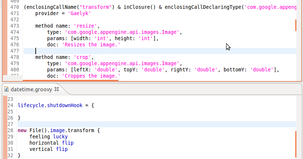Click the 'Gaelyk' provider string
The width and height of the screenshot is (303, 159).
pos(79,13)
